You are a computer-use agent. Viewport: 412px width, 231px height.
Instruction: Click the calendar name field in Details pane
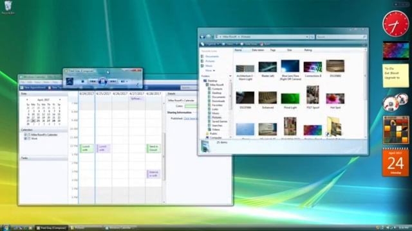coord(182,100)
